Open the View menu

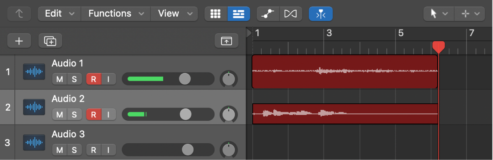[175, 14]
